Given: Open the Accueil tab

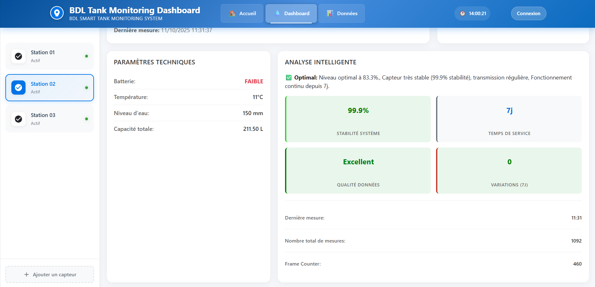Looking at the screenshot, I should (x=242, y=13).
